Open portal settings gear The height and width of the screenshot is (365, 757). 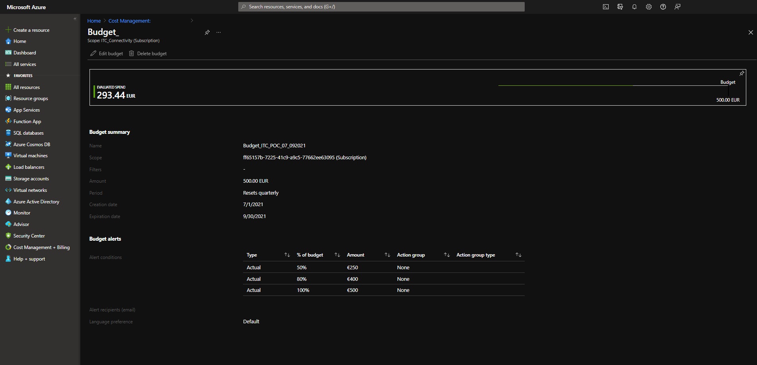point(648,7)
